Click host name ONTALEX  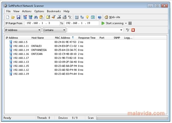click(36, 46)
